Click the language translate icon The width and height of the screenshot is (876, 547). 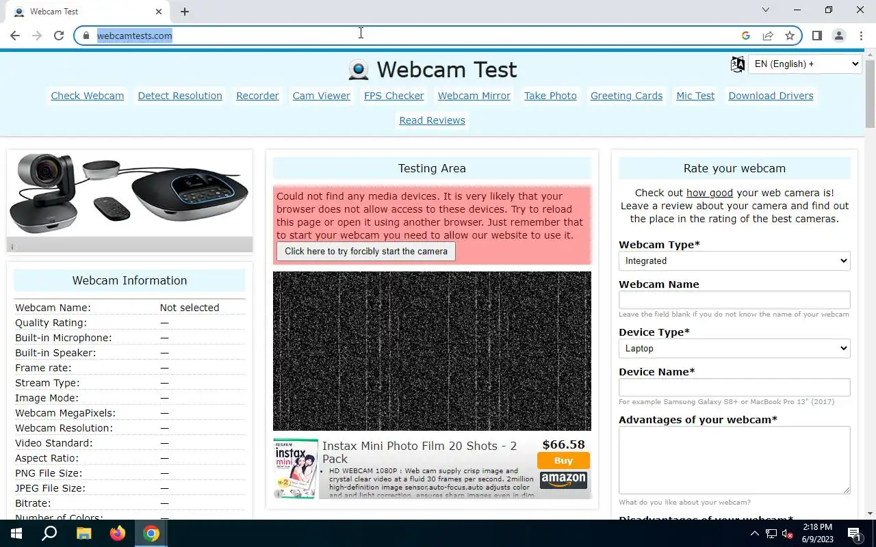point(737,64)
